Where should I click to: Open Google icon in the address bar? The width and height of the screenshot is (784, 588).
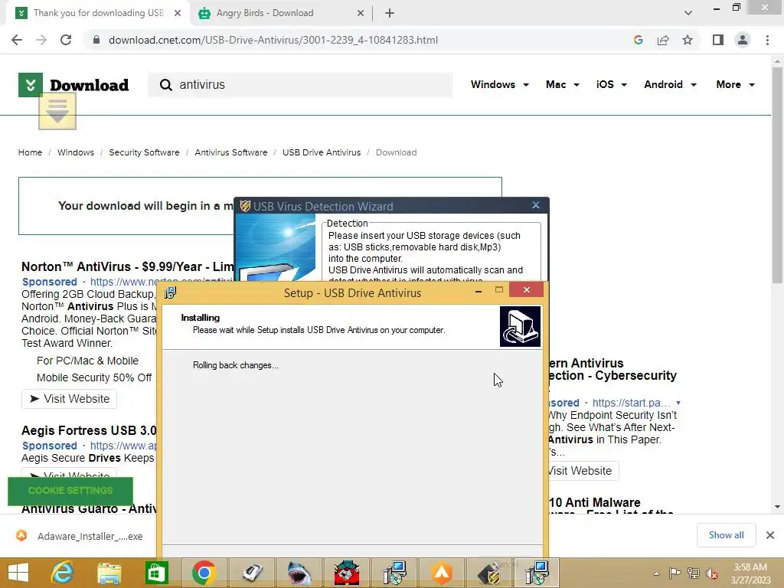point(638,40)
